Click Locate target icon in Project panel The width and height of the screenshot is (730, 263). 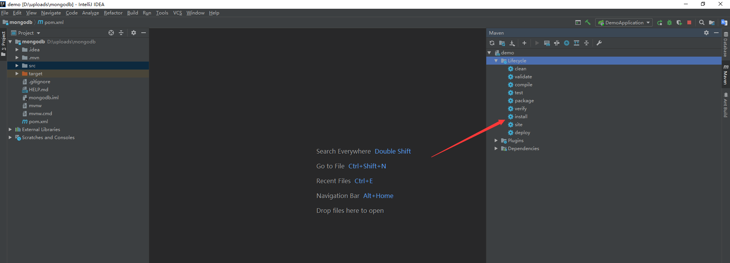tap(111, 33)
